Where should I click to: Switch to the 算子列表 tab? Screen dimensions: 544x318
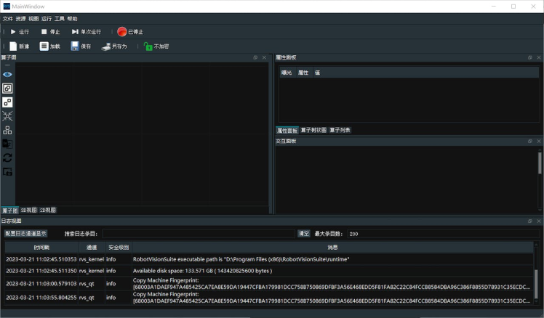(x=340, y=130)
